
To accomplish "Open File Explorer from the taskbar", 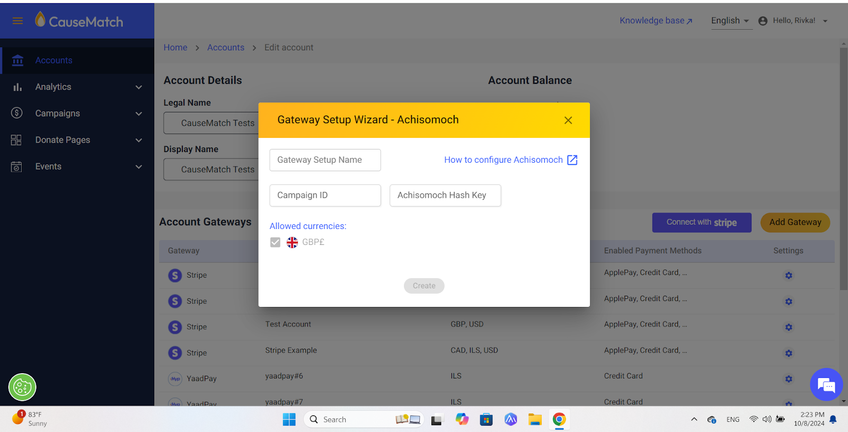I will (x=535, y=419).
